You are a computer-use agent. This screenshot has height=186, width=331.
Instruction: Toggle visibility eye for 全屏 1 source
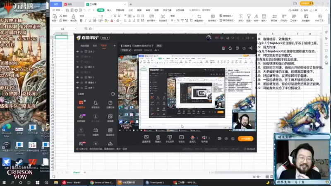coord(77,88)
